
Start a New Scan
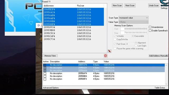[117, 6]
